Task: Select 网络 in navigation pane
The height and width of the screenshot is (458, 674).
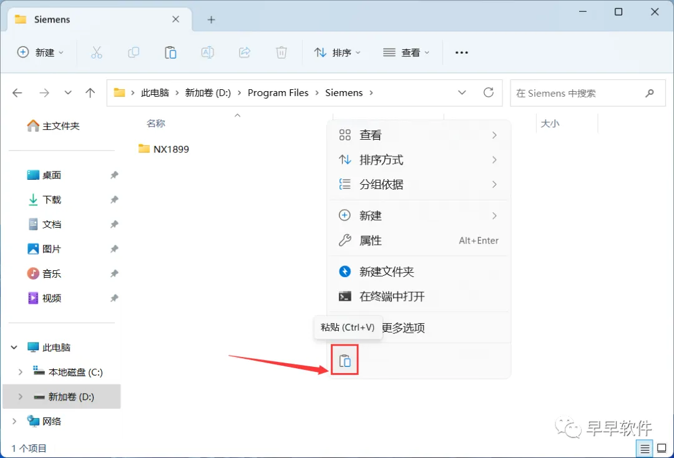Action: [44, 421]
